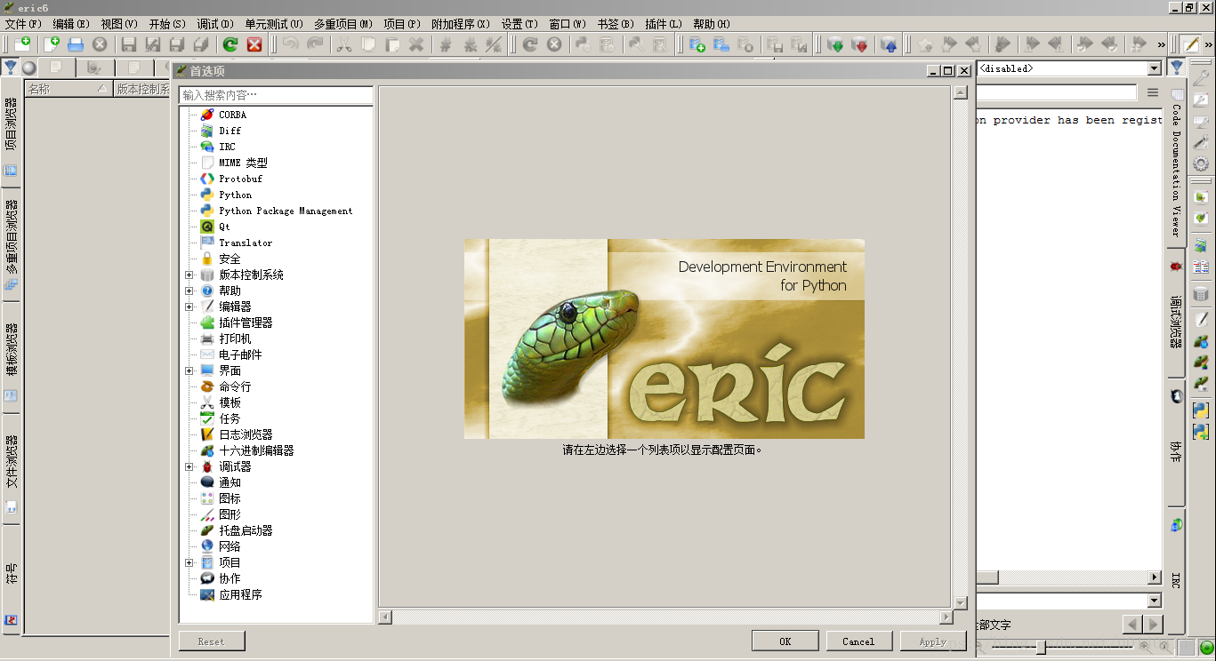Switch to the Code Documentation Viewer tab
The width and height of the screenshot is (1216, 661).
1176,169
